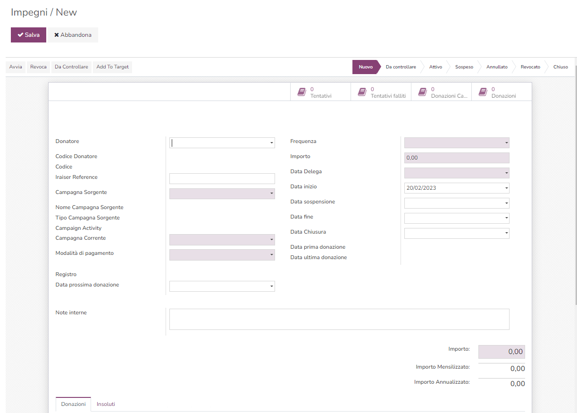Screen dimensions: 577x413
Task: Expand the Donatore dropdown
Action: [272, 143]
